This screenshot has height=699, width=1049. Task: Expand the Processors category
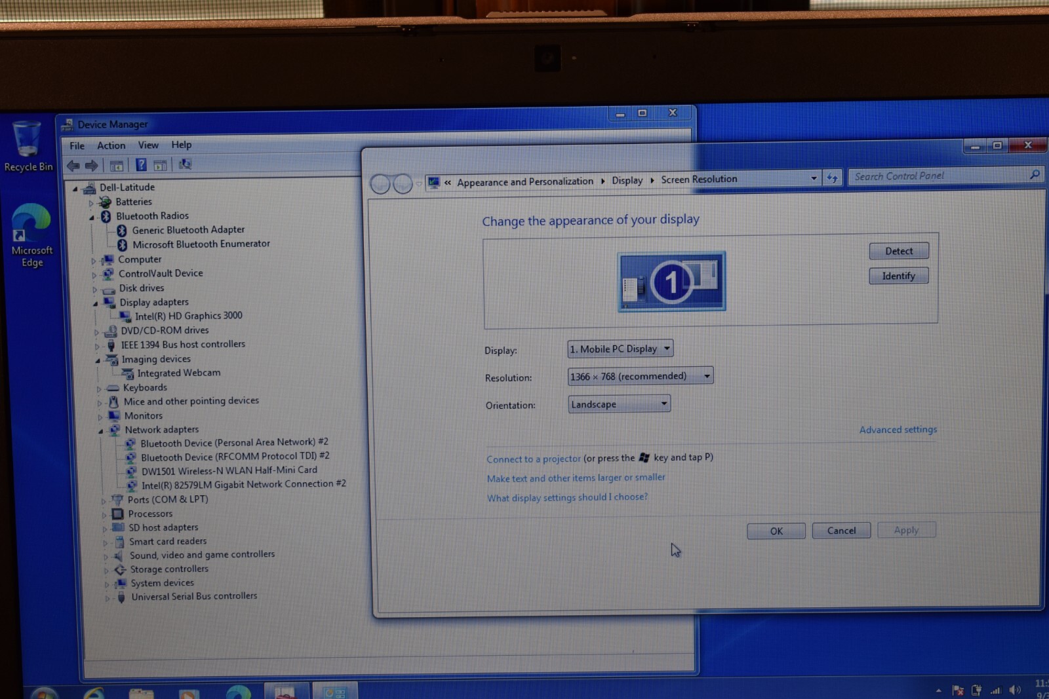pyautogui.click(x=104, y=515)
